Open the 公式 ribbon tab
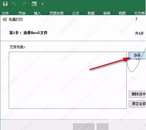 pyautogui.click(x=76, y=13)
